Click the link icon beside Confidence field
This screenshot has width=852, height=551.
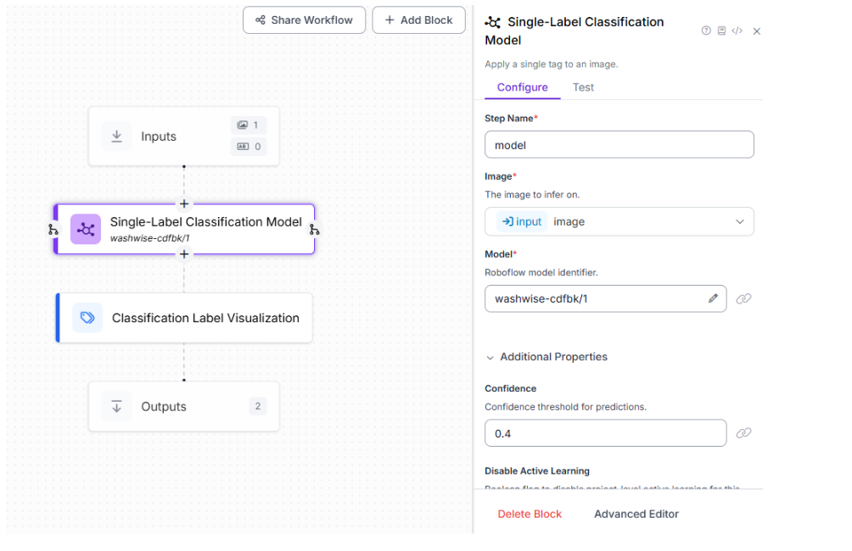pyautogui.click(x=743, y=433)
